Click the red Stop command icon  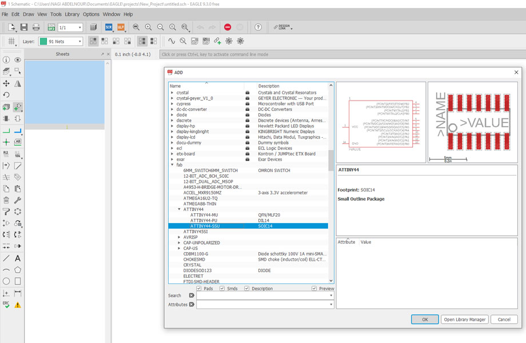coord(228,27)
